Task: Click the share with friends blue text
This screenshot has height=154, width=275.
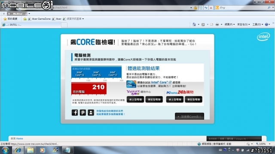Action: (x=111, y=113)
